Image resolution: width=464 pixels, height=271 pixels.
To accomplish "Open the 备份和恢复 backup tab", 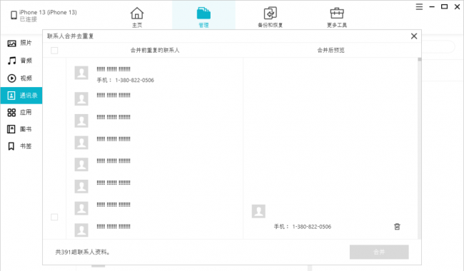I will click(x=270, y=17).
